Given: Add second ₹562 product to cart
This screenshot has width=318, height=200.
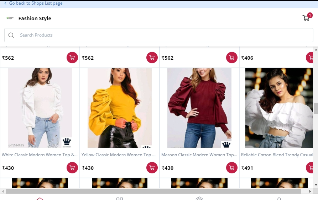Looking at the screenshot, I should point(152,58).
